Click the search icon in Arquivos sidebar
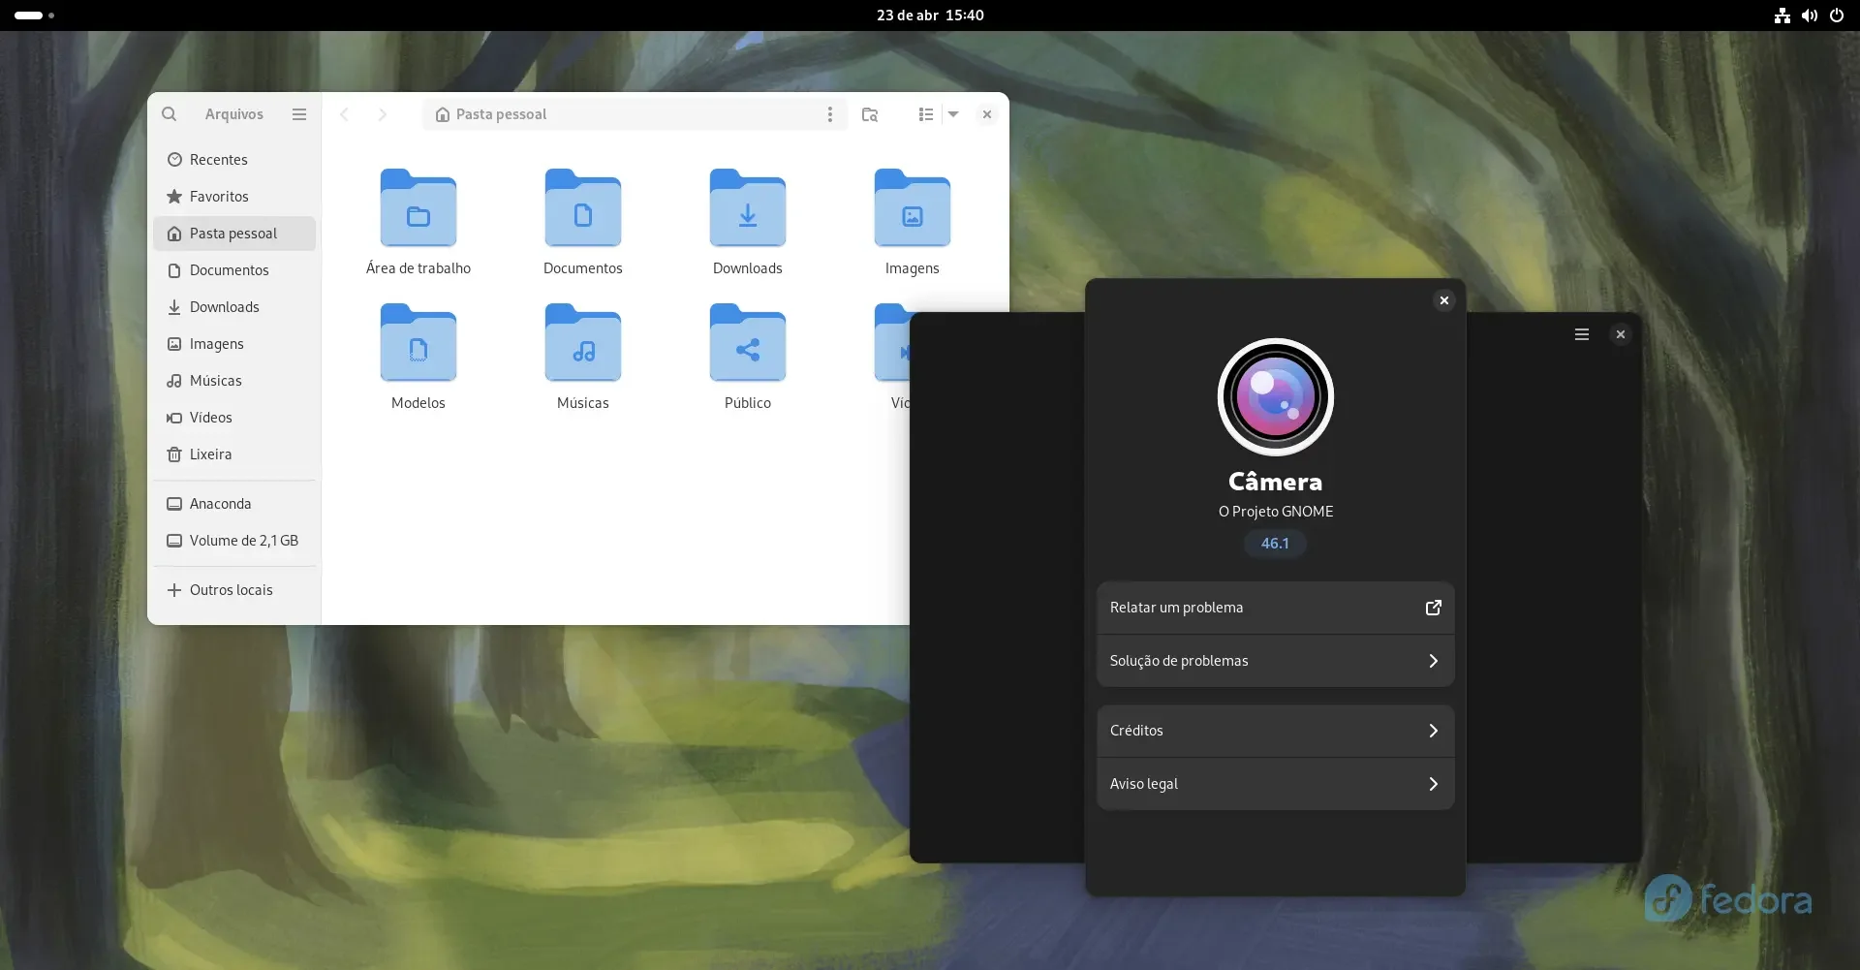Image resolution: width=1860 pixels, height=970 pixels. click(x=169, y=114)
